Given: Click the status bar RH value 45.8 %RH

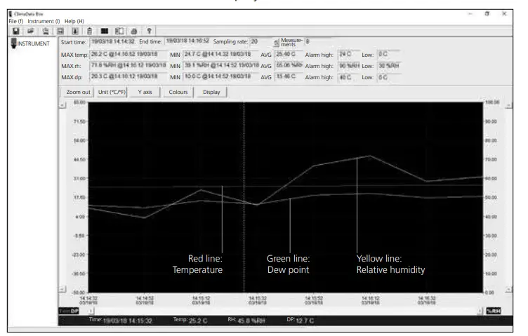Looking at the screenshot, I should pyautogui.click(x=251, y=321).
